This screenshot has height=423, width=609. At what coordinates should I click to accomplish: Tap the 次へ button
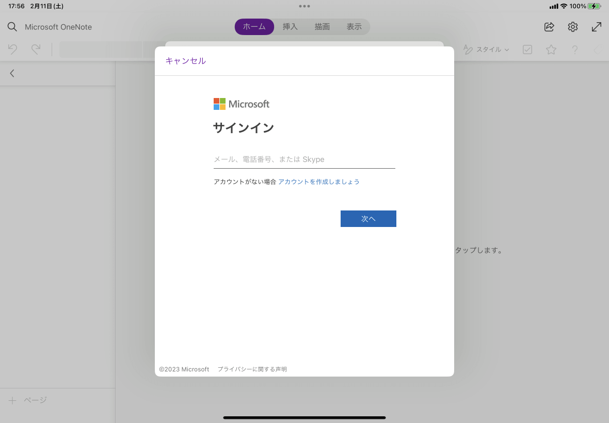tap(368, 219)
